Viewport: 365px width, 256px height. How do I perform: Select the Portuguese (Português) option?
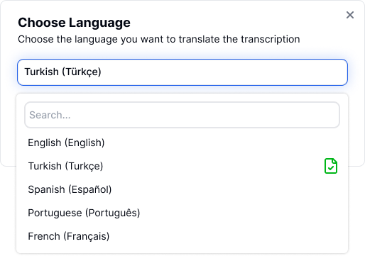click(x=182, y=213)
